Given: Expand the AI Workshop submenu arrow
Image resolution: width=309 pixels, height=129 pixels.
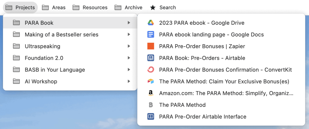Looking at the screenshot, I should [x=129, y=81].
